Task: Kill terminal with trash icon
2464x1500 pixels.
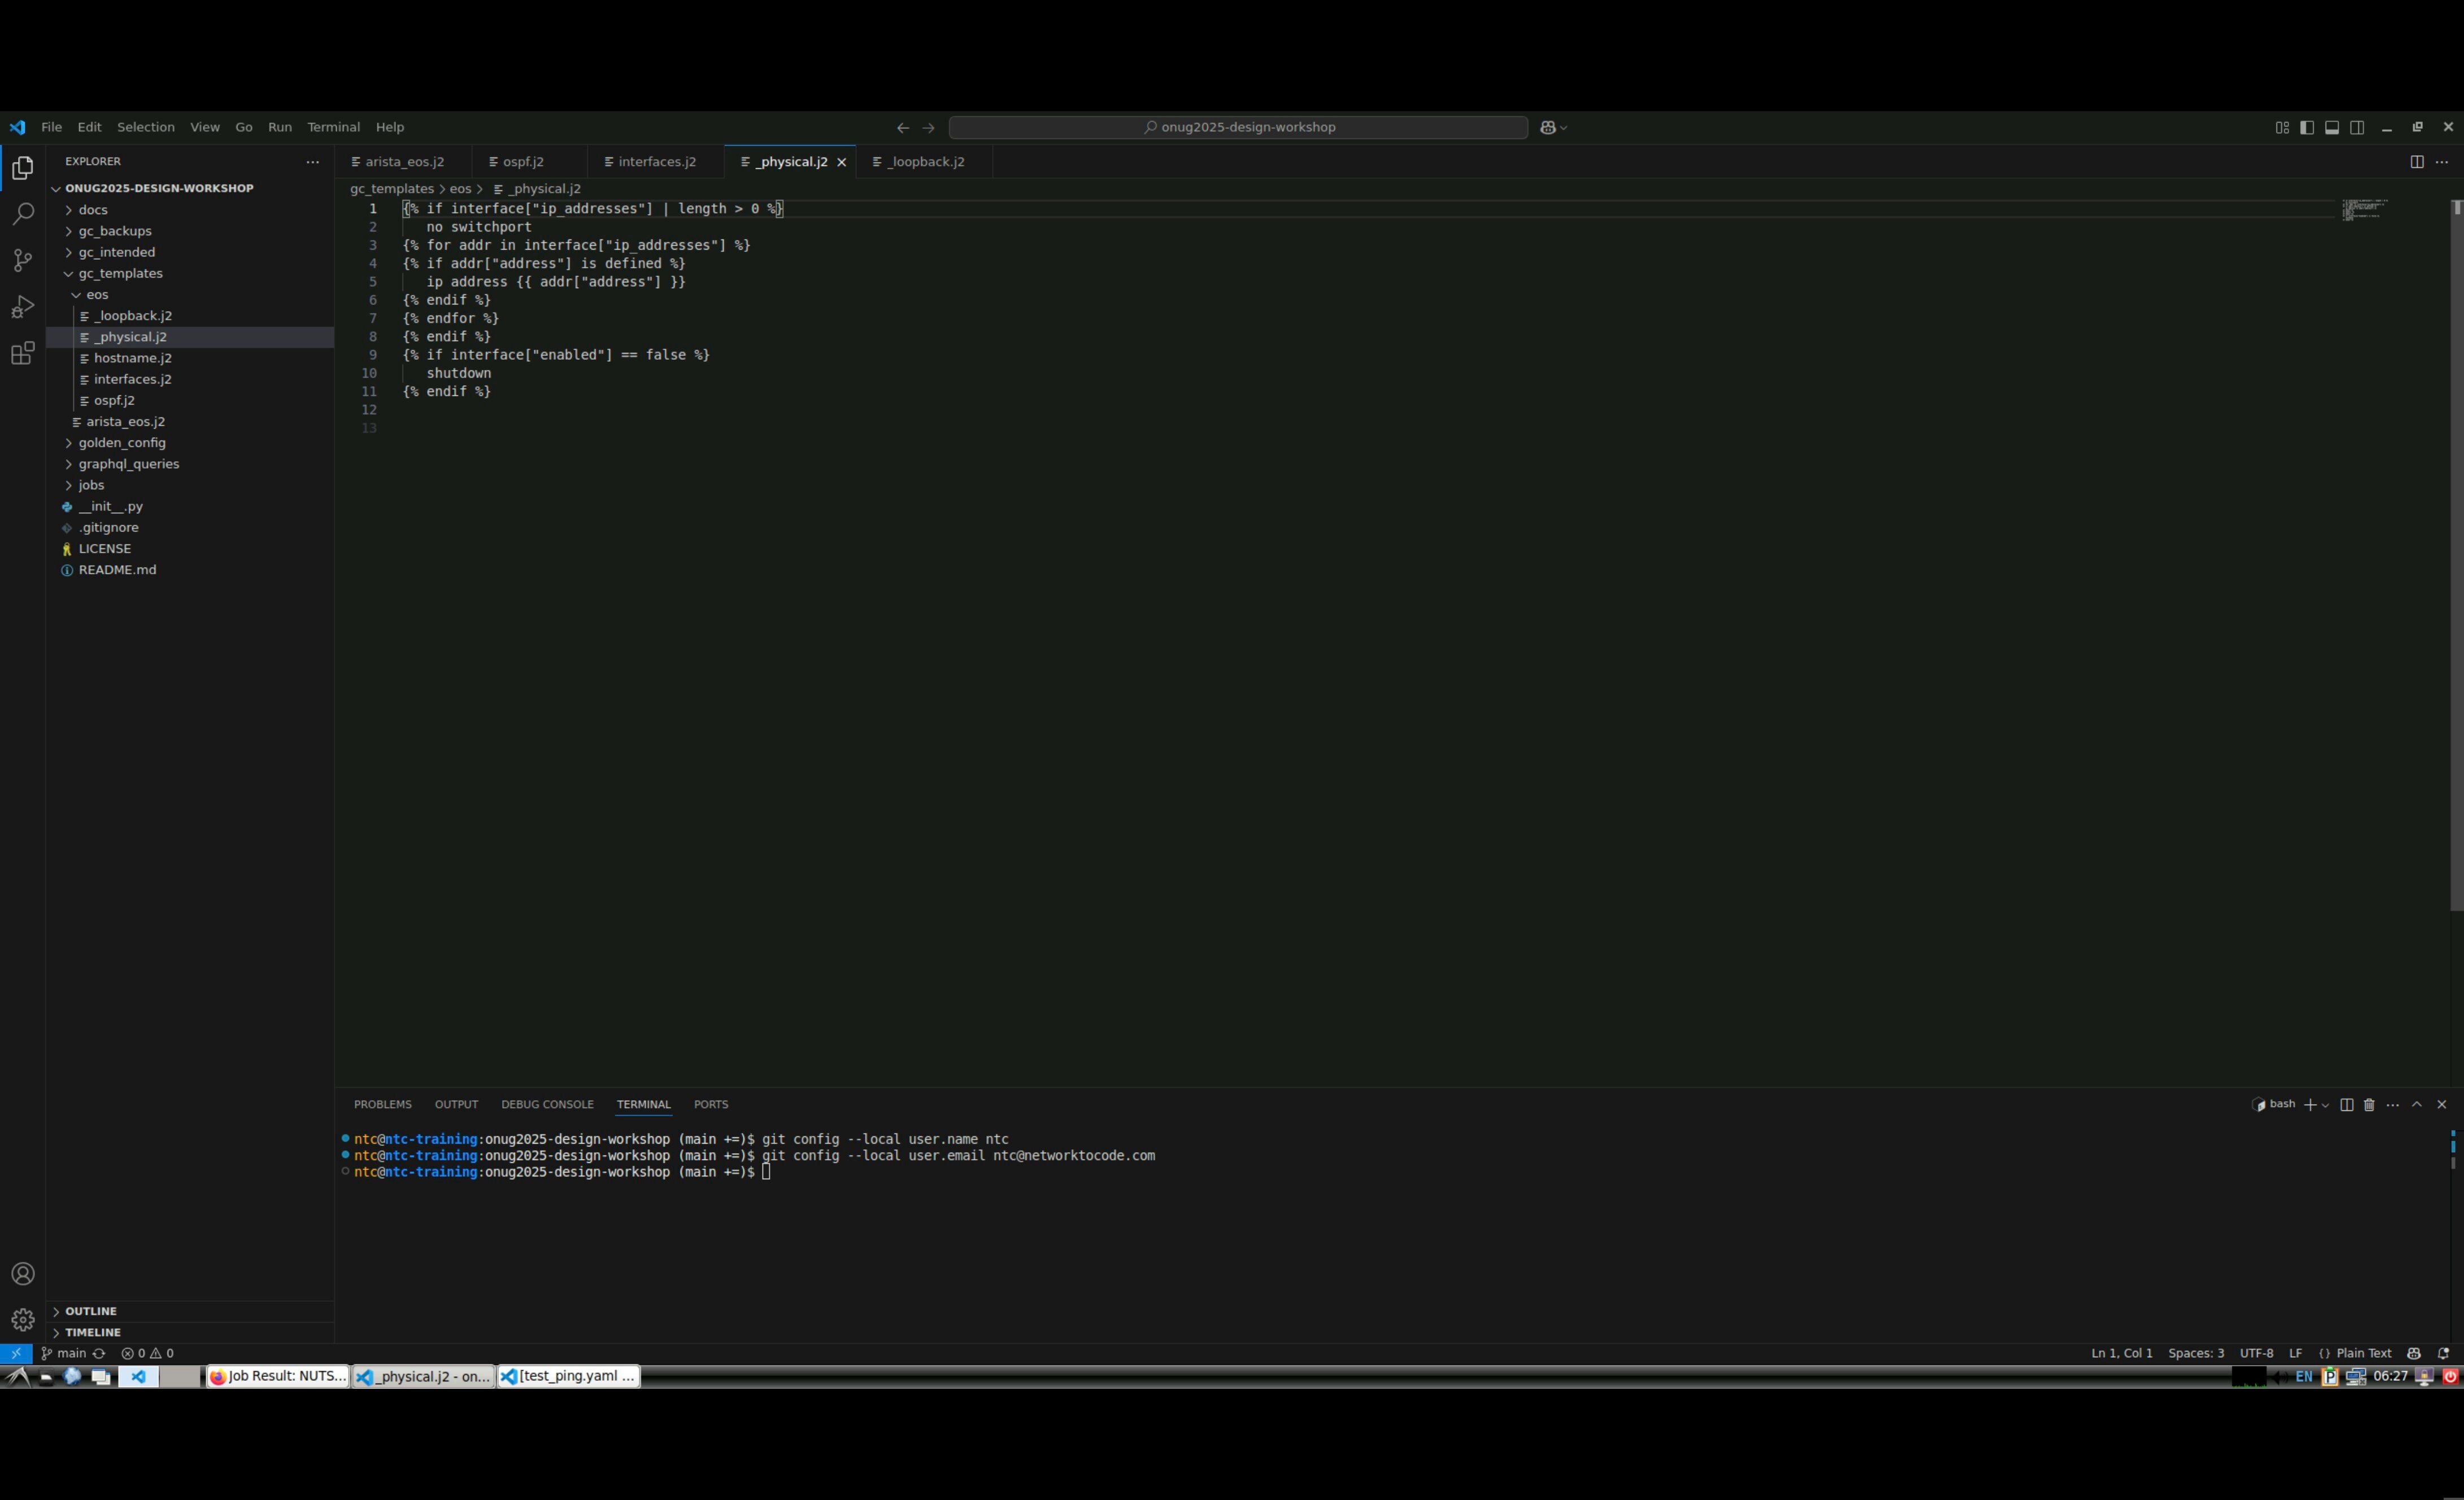Action: click(2368, 1104)
